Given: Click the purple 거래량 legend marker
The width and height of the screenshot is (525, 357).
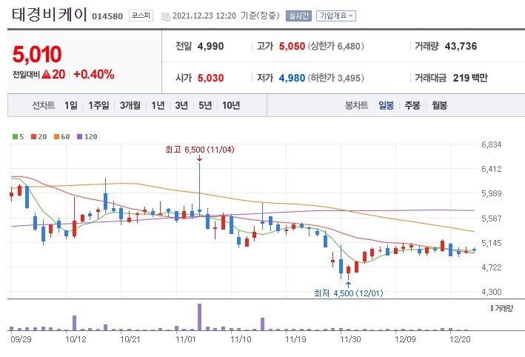Looking at the screenshot, I should click(492, 308).
